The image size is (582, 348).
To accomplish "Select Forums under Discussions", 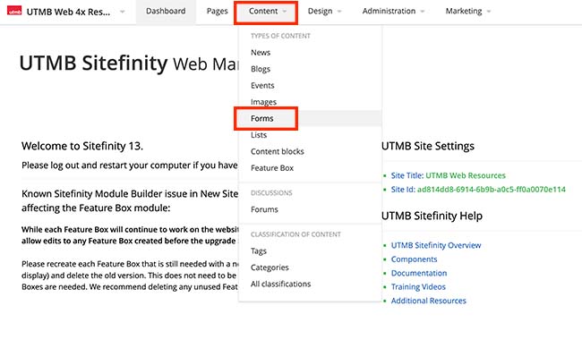I will [264, 209].
